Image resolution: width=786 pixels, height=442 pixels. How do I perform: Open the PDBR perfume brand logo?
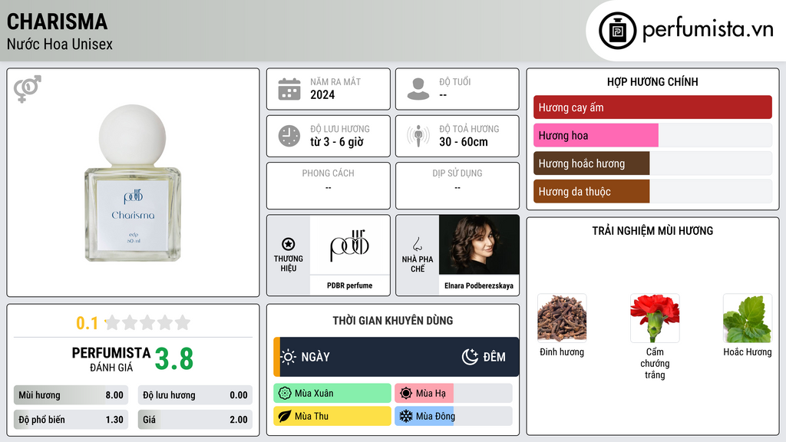349,245
